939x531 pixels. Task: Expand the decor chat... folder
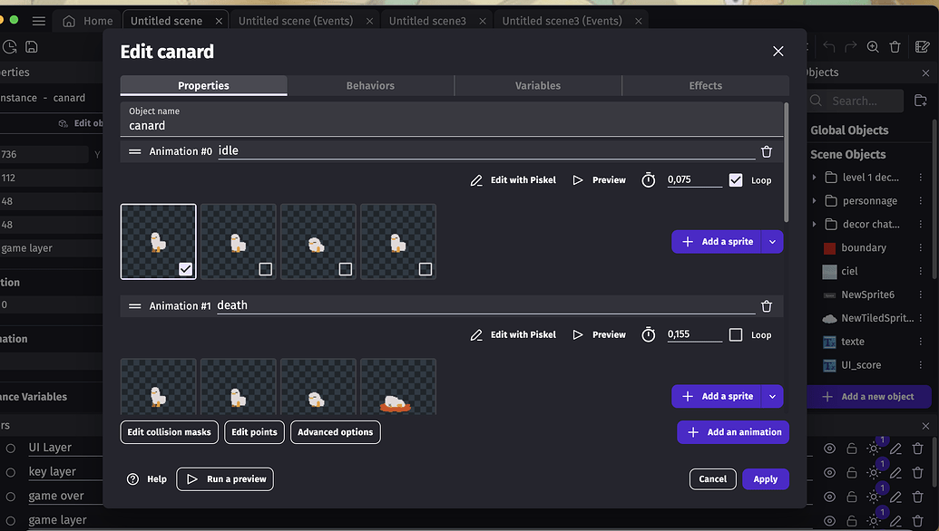click(x=815, y=224)
